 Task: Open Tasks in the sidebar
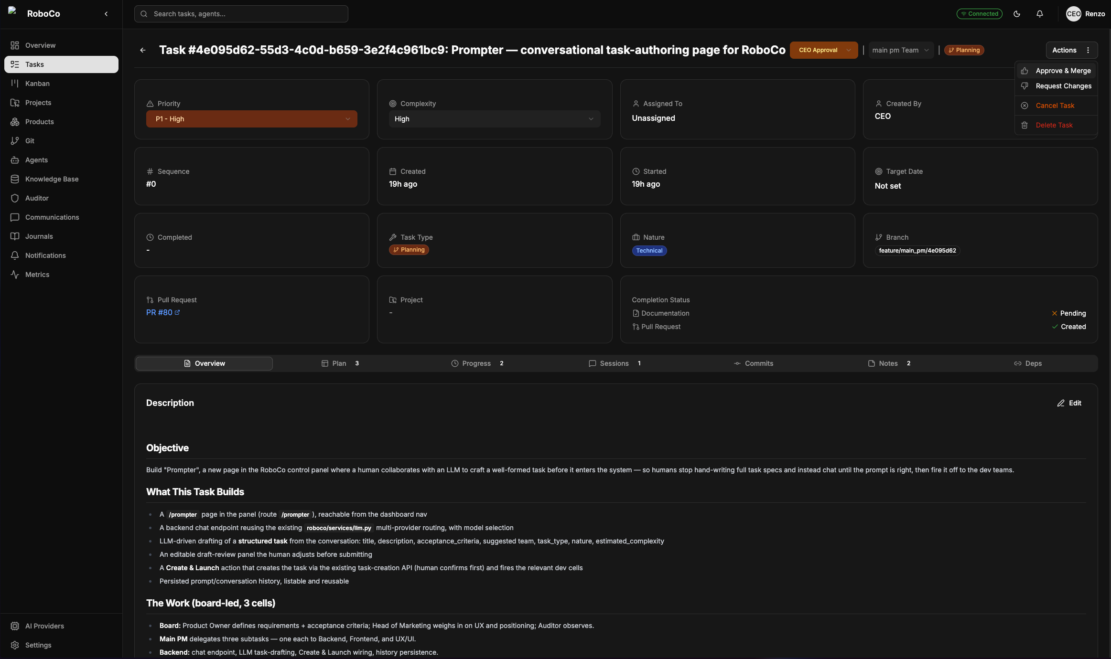[x=61, y=64]
